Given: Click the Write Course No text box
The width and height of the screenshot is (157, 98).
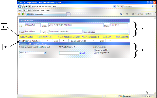Looking at the screenshot, I should (69, 53).
